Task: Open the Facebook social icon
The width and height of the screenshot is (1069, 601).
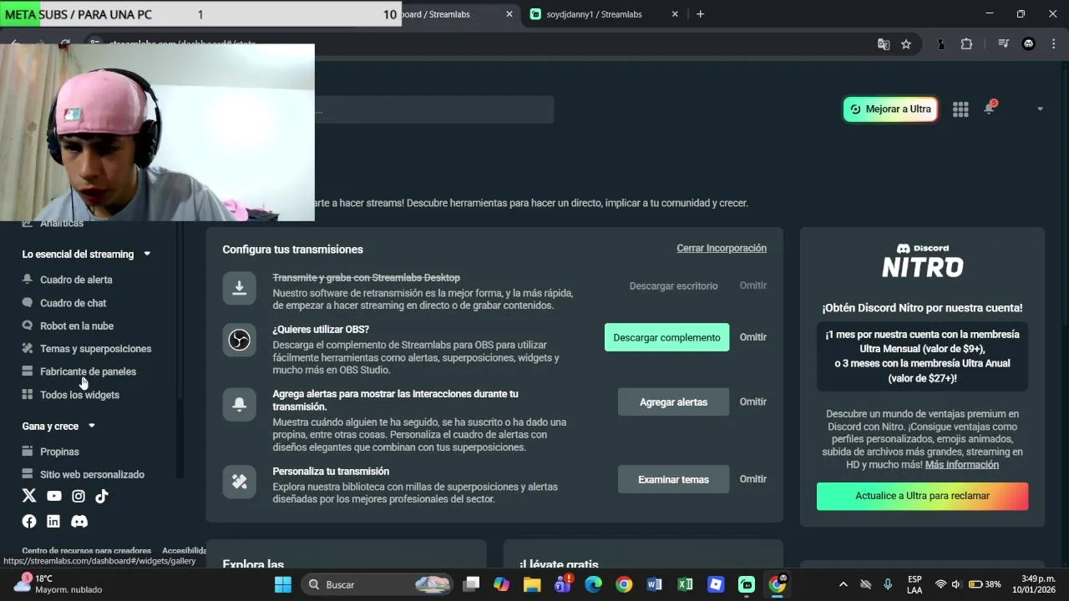Action: pos(29,521)
